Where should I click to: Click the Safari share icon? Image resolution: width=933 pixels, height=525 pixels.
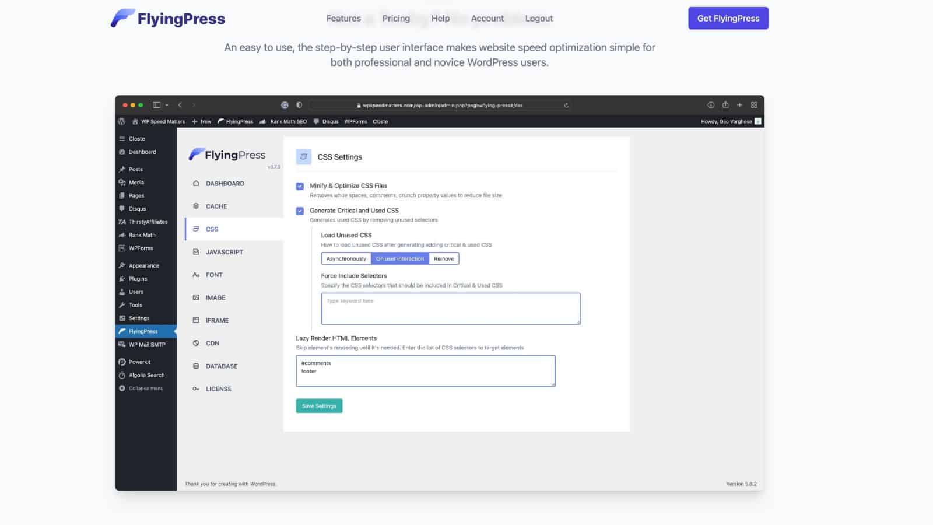(x=725, y=105)
